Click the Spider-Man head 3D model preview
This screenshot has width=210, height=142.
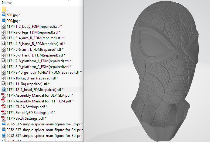coord(165,71)
